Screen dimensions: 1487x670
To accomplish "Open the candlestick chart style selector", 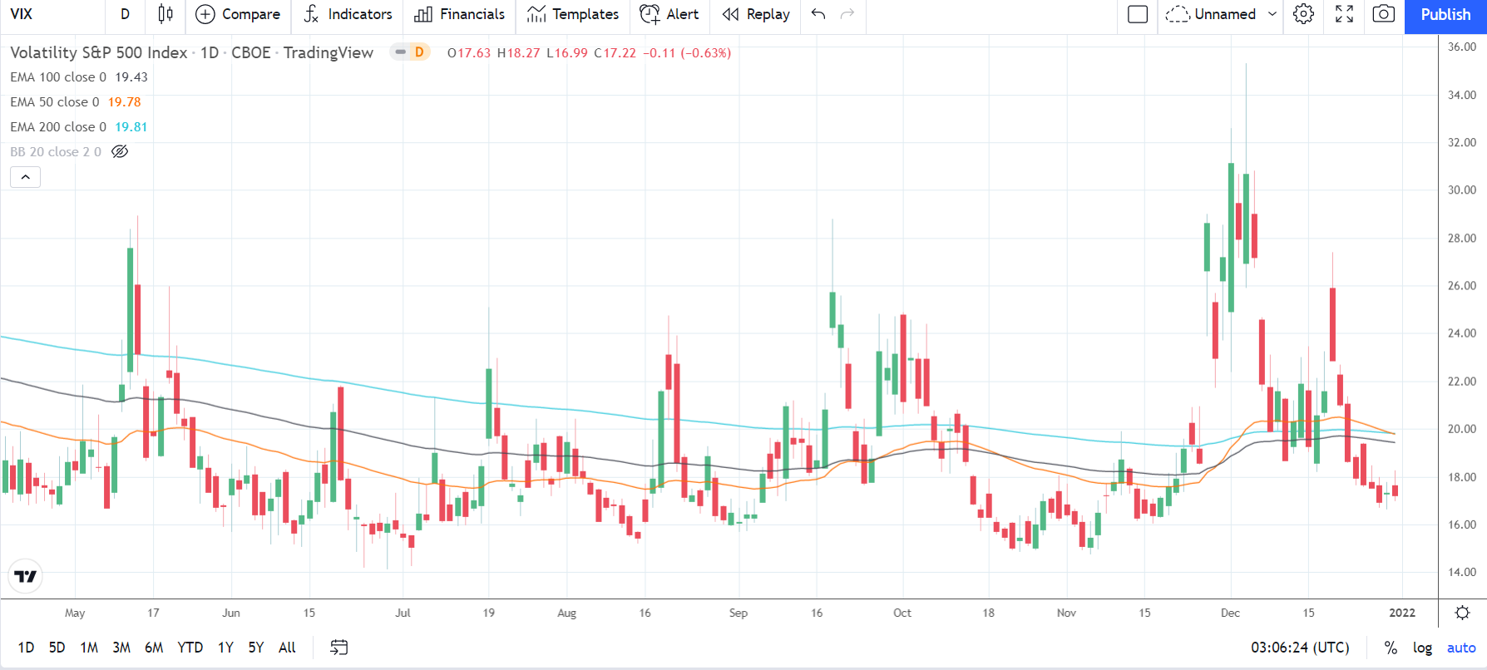I will (x=165, y=14).
